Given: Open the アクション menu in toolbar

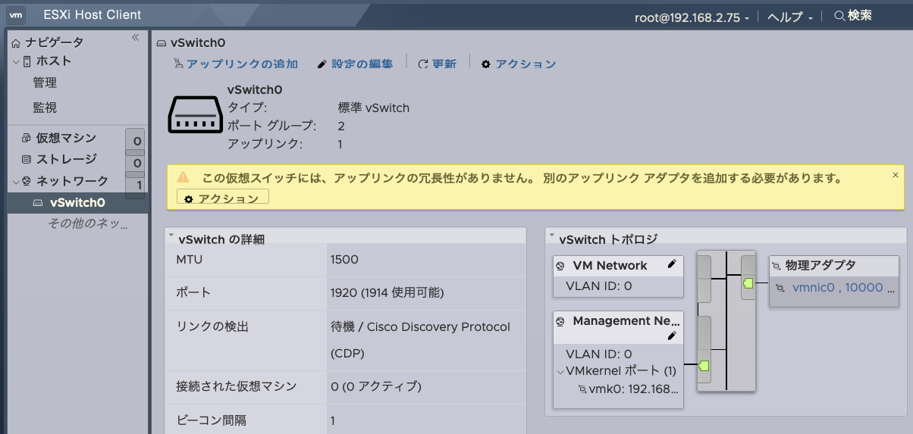Looking at the screenshot, I should (x=519, y=64).
